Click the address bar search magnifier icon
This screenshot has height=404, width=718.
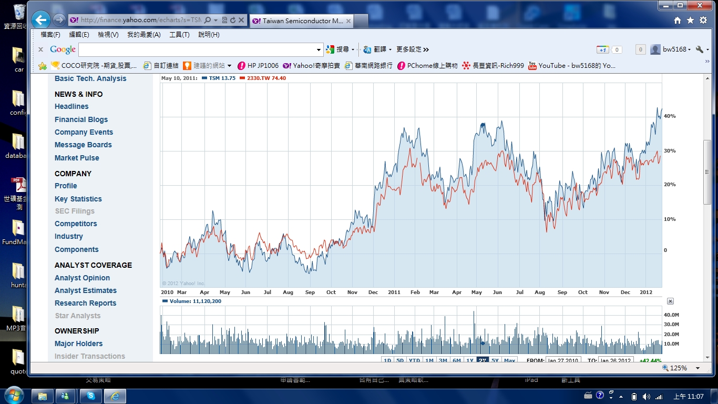point(207,20)
